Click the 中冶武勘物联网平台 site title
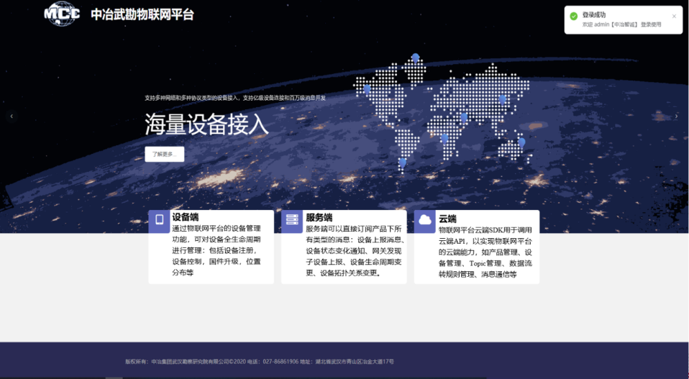 coord(142,14)
